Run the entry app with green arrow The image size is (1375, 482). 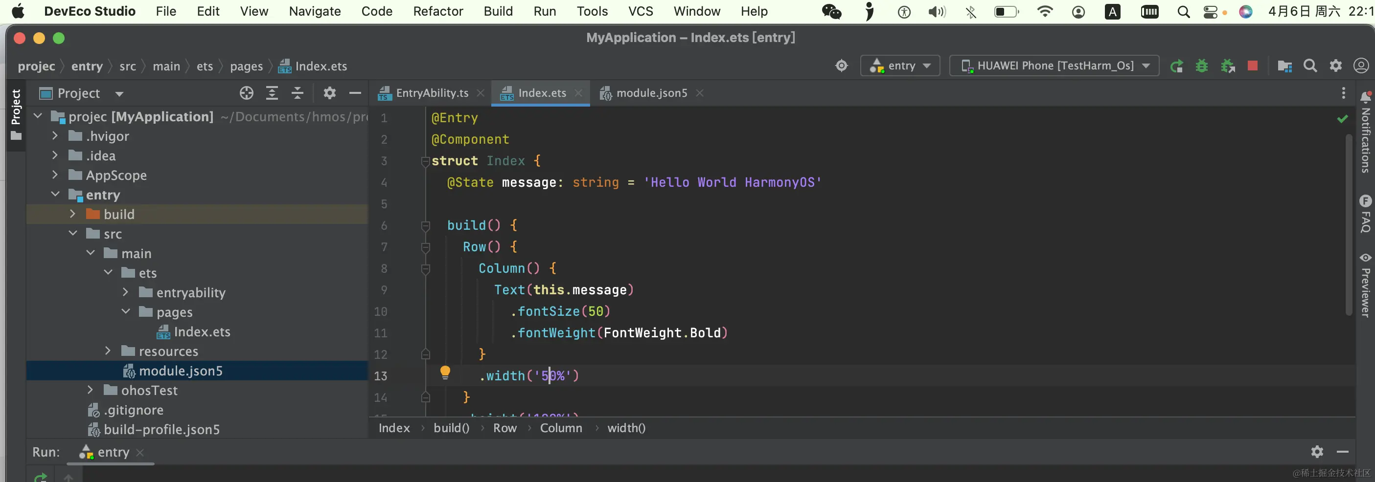pos(1176,66)
